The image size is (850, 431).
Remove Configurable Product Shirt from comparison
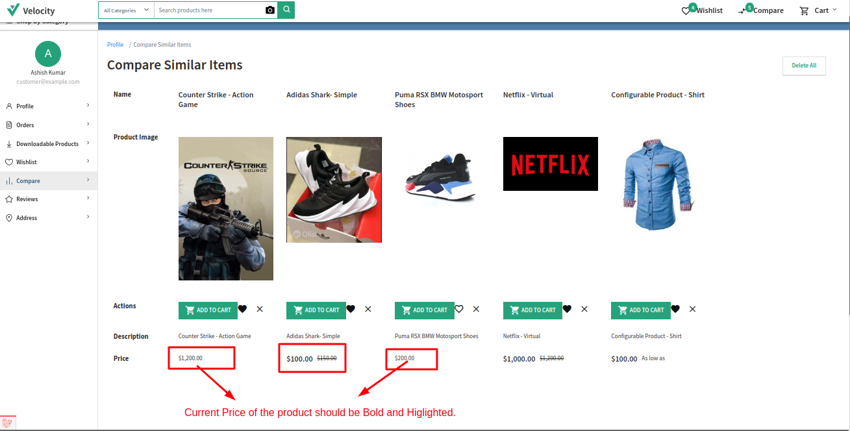692,309
